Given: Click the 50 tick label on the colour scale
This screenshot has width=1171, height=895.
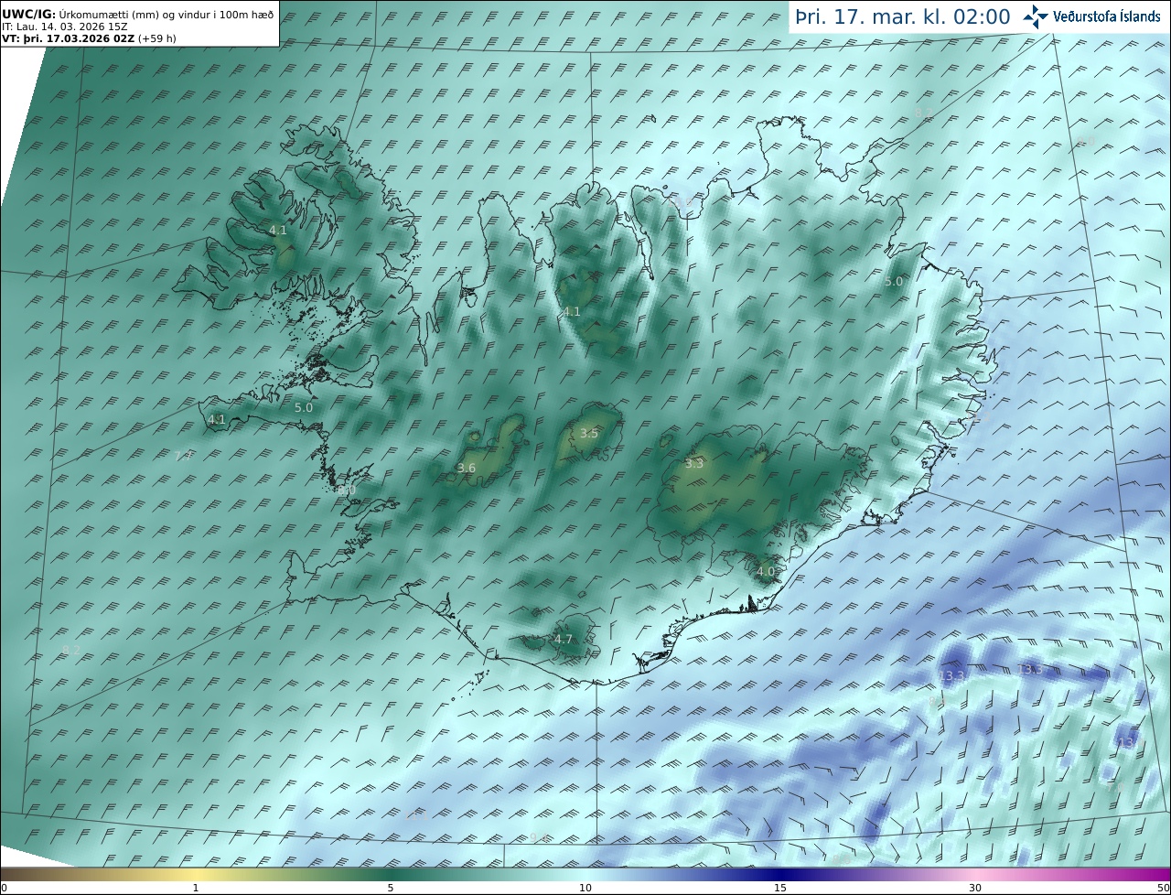Looking at the screenshot, I should coord(1163,888).
